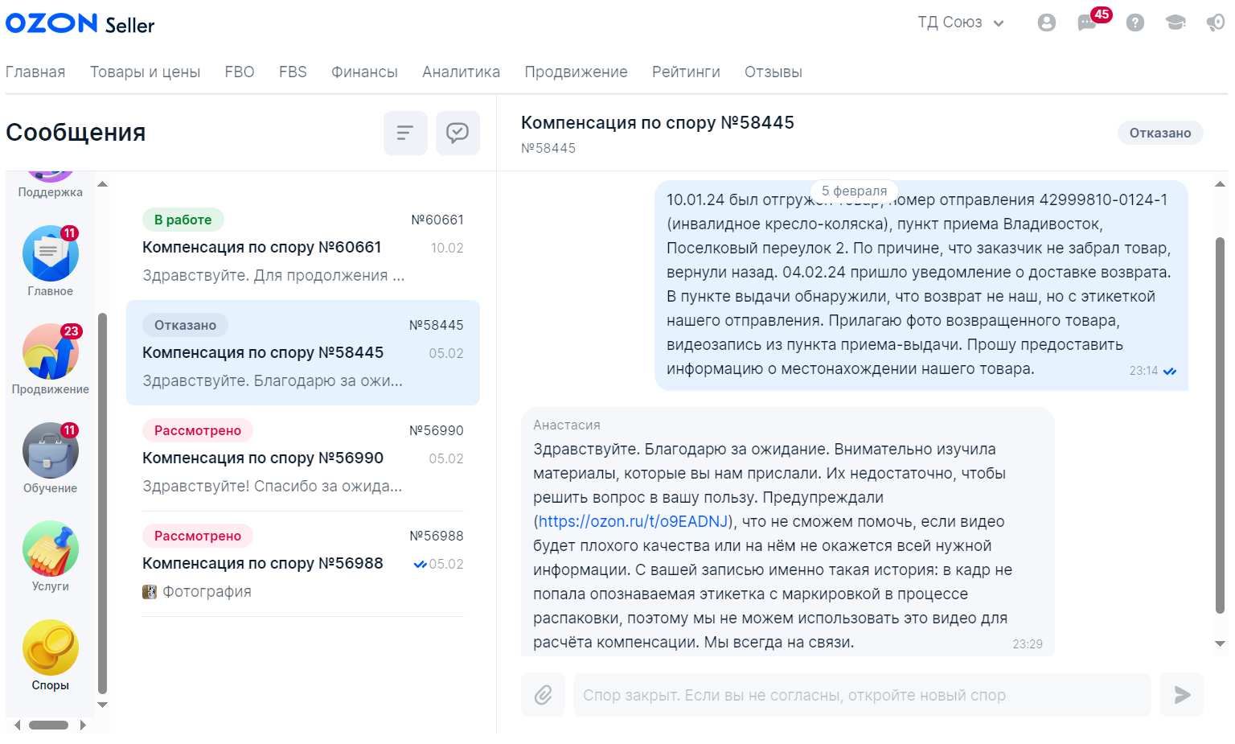This screenshot has width=1235, height=744.
Task: Open notifications icon showing 45 messages
Action: 1087,23
